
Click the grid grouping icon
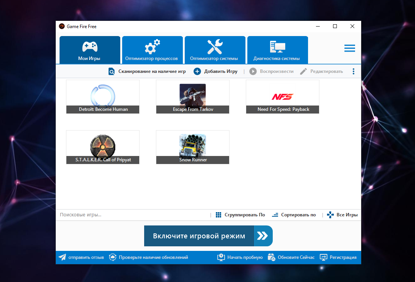click(x=219, y=215)
